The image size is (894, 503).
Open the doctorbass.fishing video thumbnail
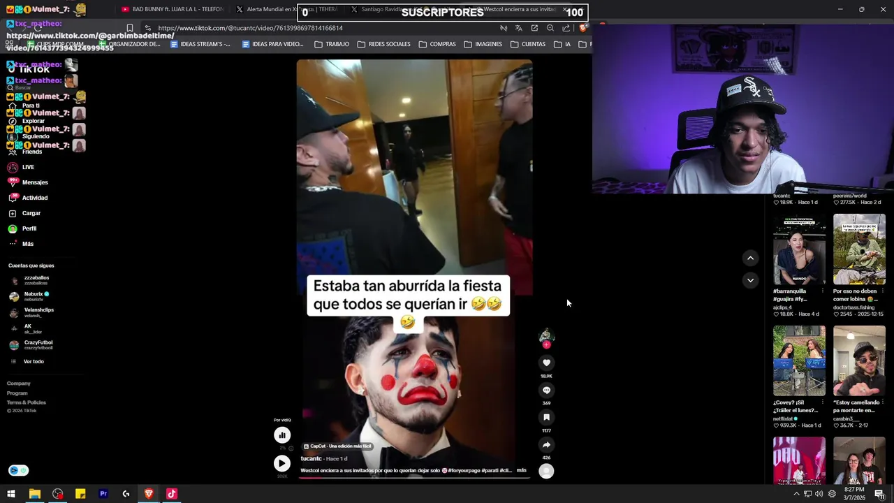pyautogui.click(x=859, y=249)
